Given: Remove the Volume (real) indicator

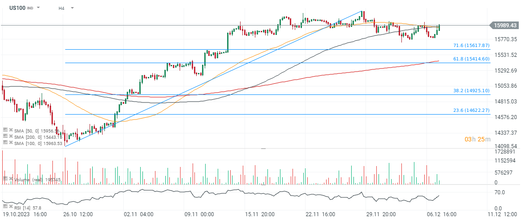Looking at the screenshot, I should click(10, 179).
